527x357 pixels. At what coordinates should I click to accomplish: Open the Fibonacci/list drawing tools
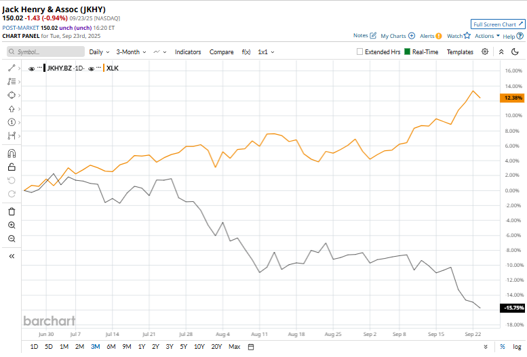[12, 81]
